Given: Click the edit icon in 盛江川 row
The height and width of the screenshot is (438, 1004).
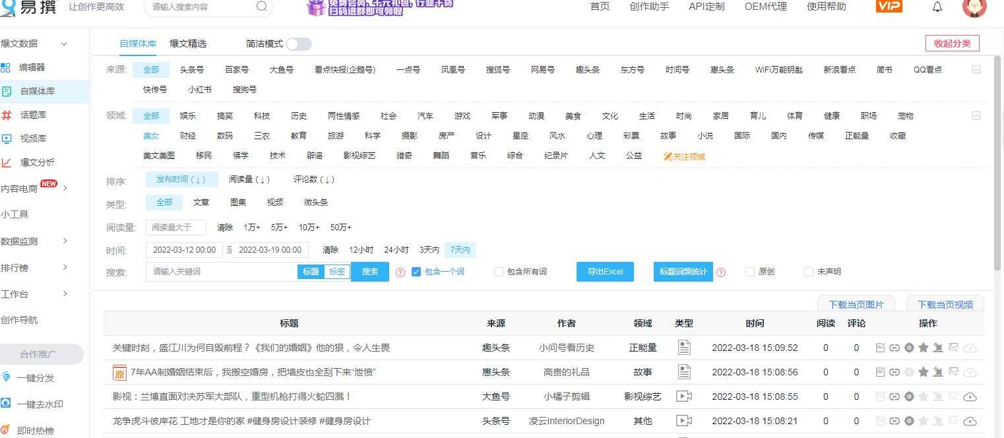Looking at the screenshot, I should point(880,348).
